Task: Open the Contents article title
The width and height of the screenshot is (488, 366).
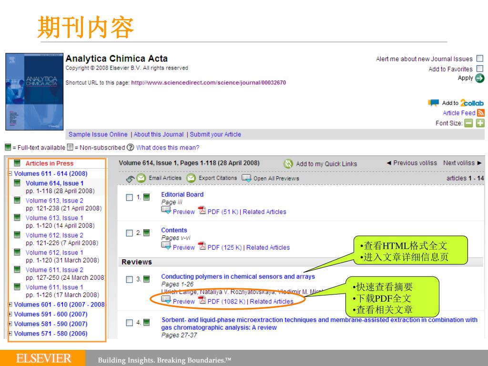Action: point(174,230)
